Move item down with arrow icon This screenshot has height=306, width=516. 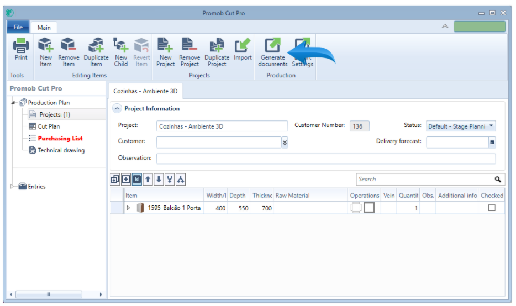[159, 180]
